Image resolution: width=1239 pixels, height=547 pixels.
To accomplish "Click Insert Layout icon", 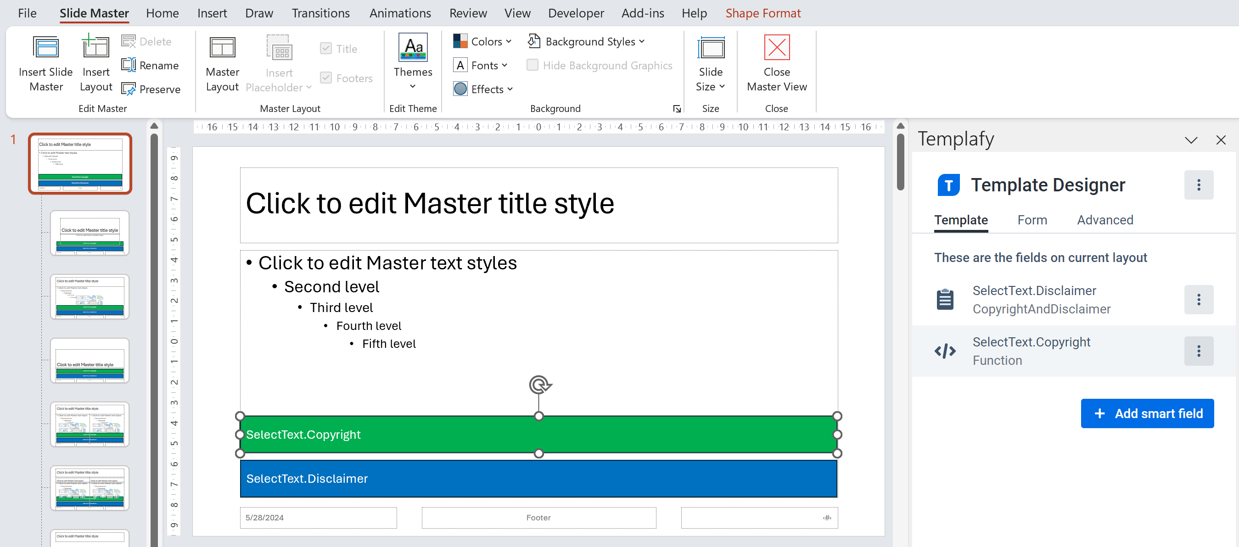I will [95, 47].
